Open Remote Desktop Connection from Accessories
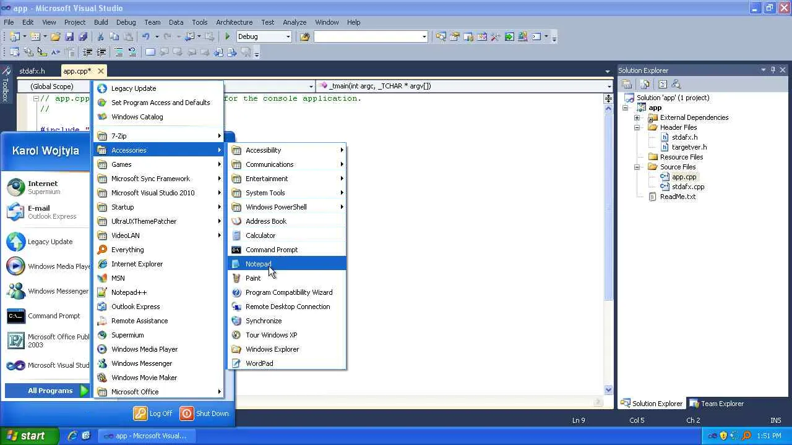Screen dimensions: 792x445 click(x=287, y=307)
